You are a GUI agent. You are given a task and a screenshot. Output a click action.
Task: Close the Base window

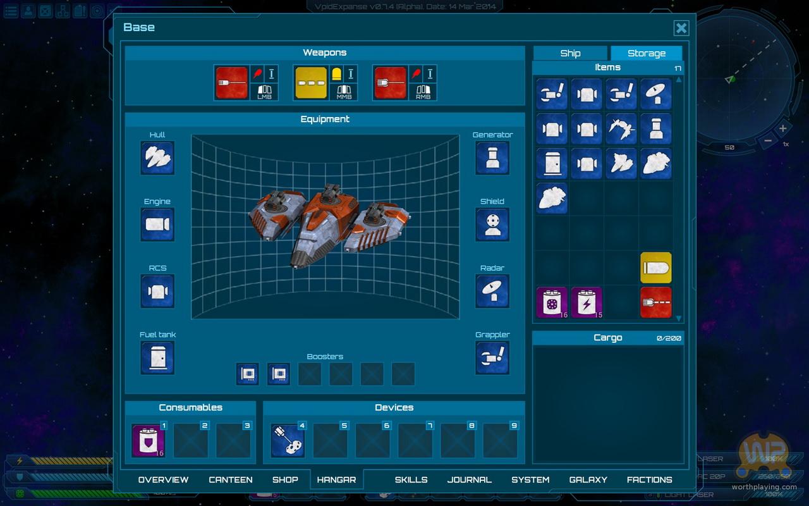681,28
